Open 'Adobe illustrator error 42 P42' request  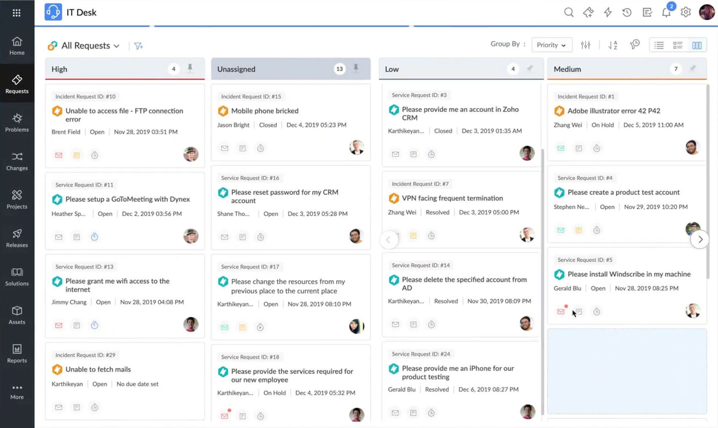click(614, 111)
